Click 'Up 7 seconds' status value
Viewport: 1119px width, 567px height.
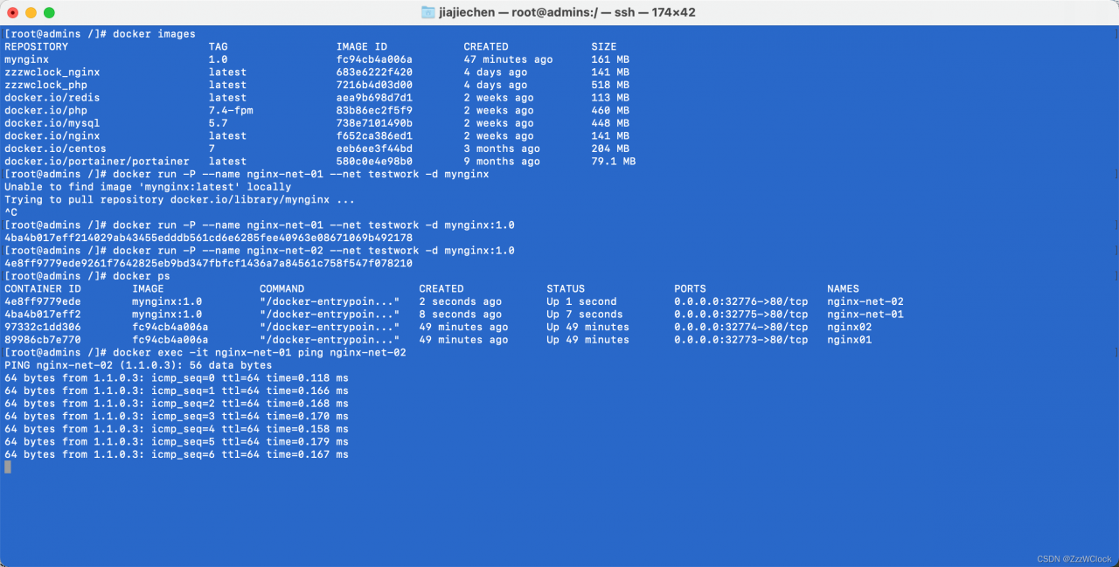coord(585,314)
